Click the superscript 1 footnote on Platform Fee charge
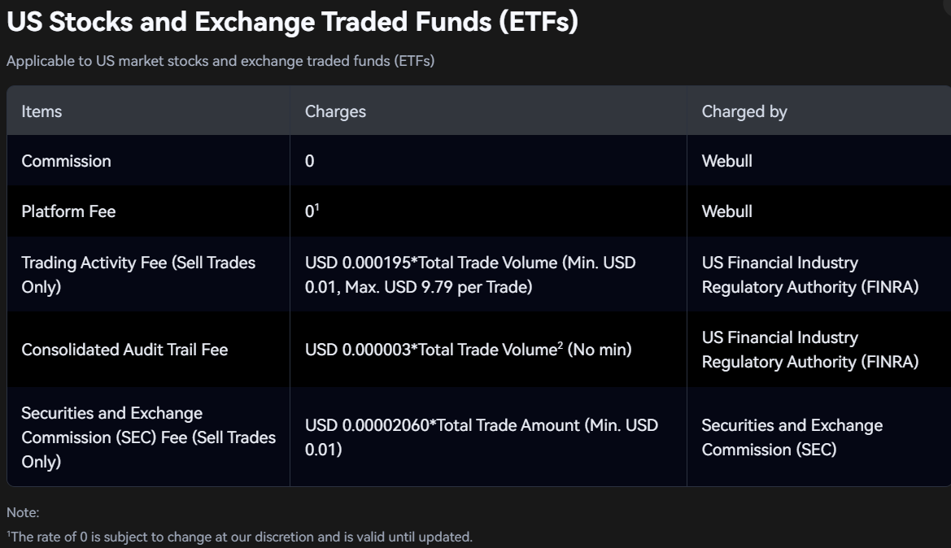 click(316, 207)
